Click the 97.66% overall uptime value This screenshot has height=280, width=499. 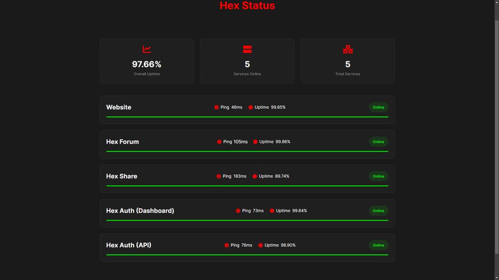(x=146, y=64)
